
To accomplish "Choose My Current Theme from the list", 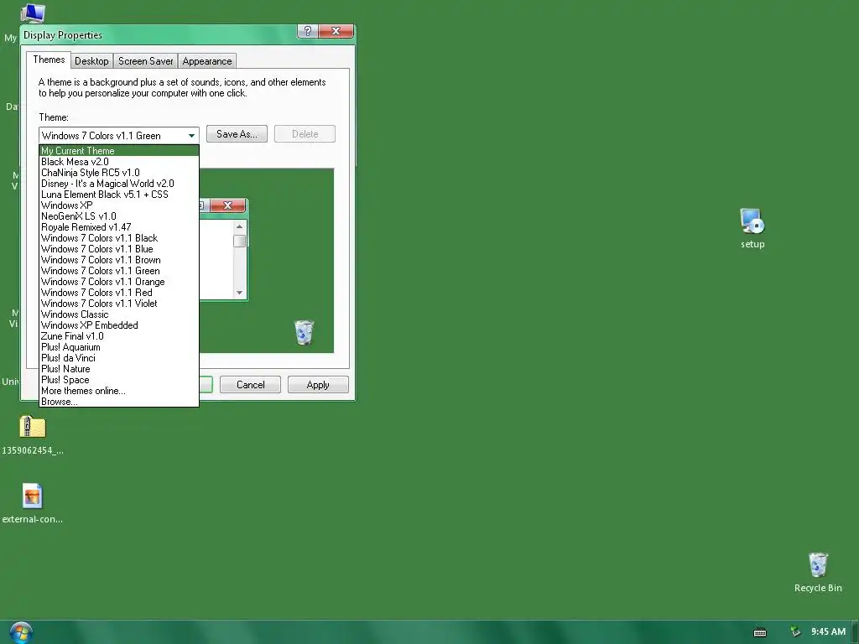I will [x=119, y=151].
